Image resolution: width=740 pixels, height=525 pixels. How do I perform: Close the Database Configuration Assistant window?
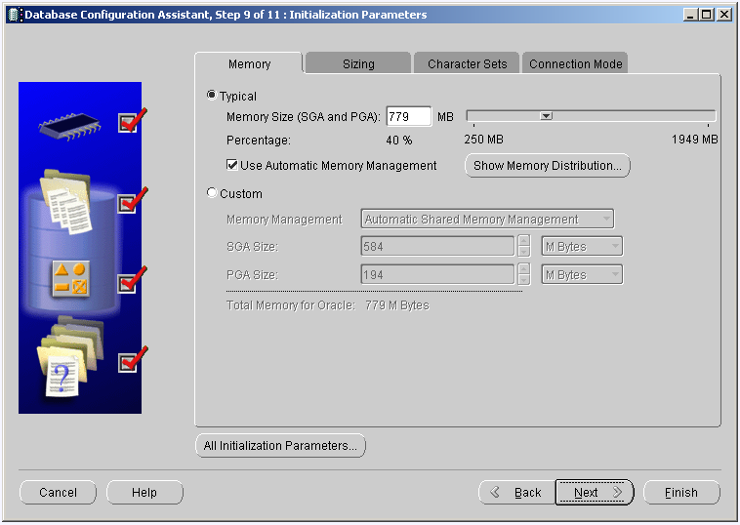pyautogui.click(x=723, y=15)
